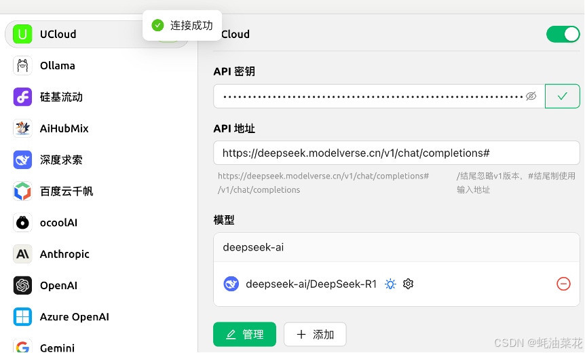Image resolution: width=585 pixels, height=353 pixels.
Task: Open the Anthropic provider label
Action: 64,255
